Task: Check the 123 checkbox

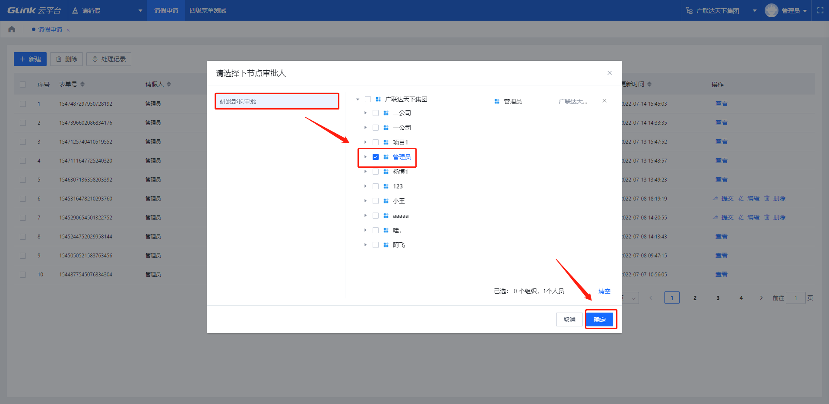Action: click(x=376, y=186)
